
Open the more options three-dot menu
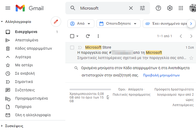[x=98, y=36]
